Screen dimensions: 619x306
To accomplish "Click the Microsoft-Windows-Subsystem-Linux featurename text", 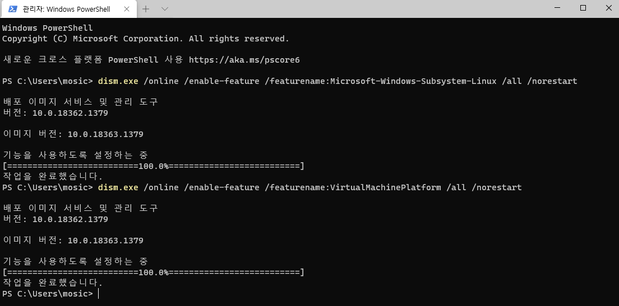I will [413, 81].
